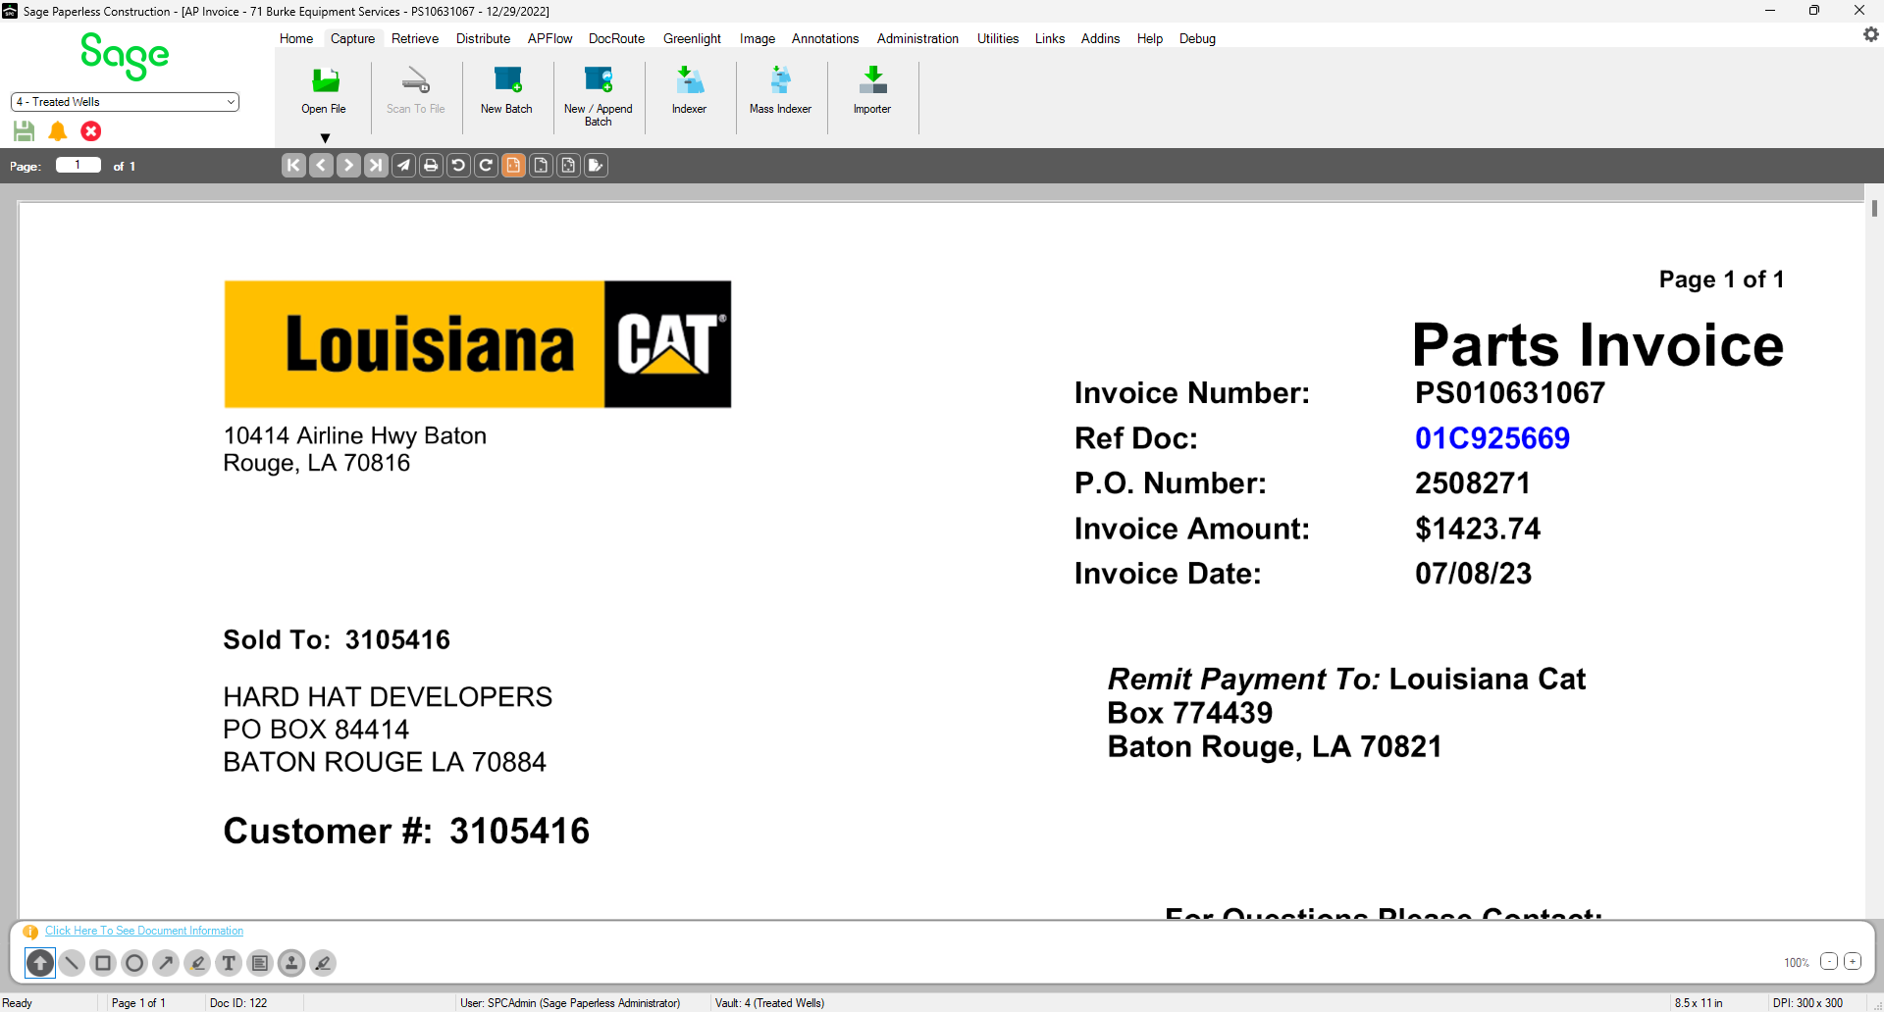Open the DocRoute tab
Screen dimensions: 1884x1012
pos(616,38)
